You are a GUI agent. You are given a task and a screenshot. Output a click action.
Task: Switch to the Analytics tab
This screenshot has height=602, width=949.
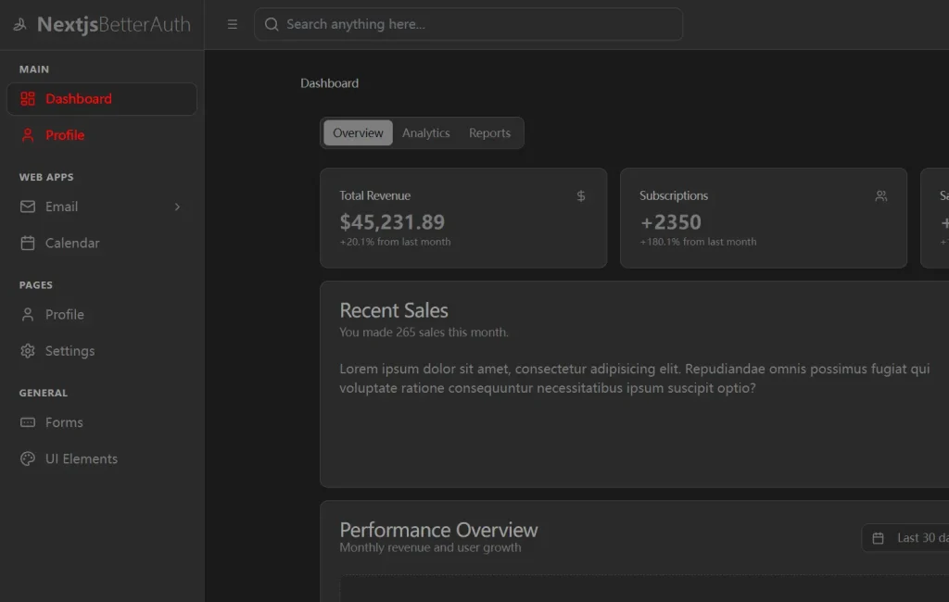click(x=425, y=133)
